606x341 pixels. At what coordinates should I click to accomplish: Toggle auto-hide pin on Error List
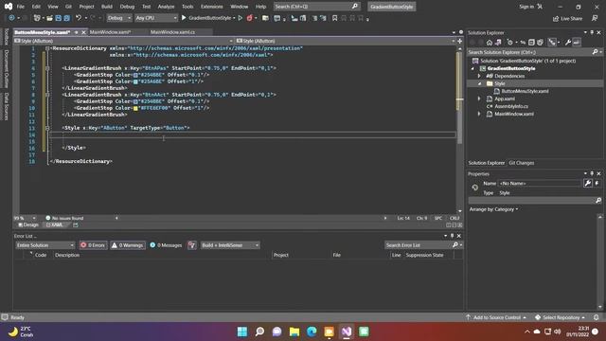coord(453,236)
